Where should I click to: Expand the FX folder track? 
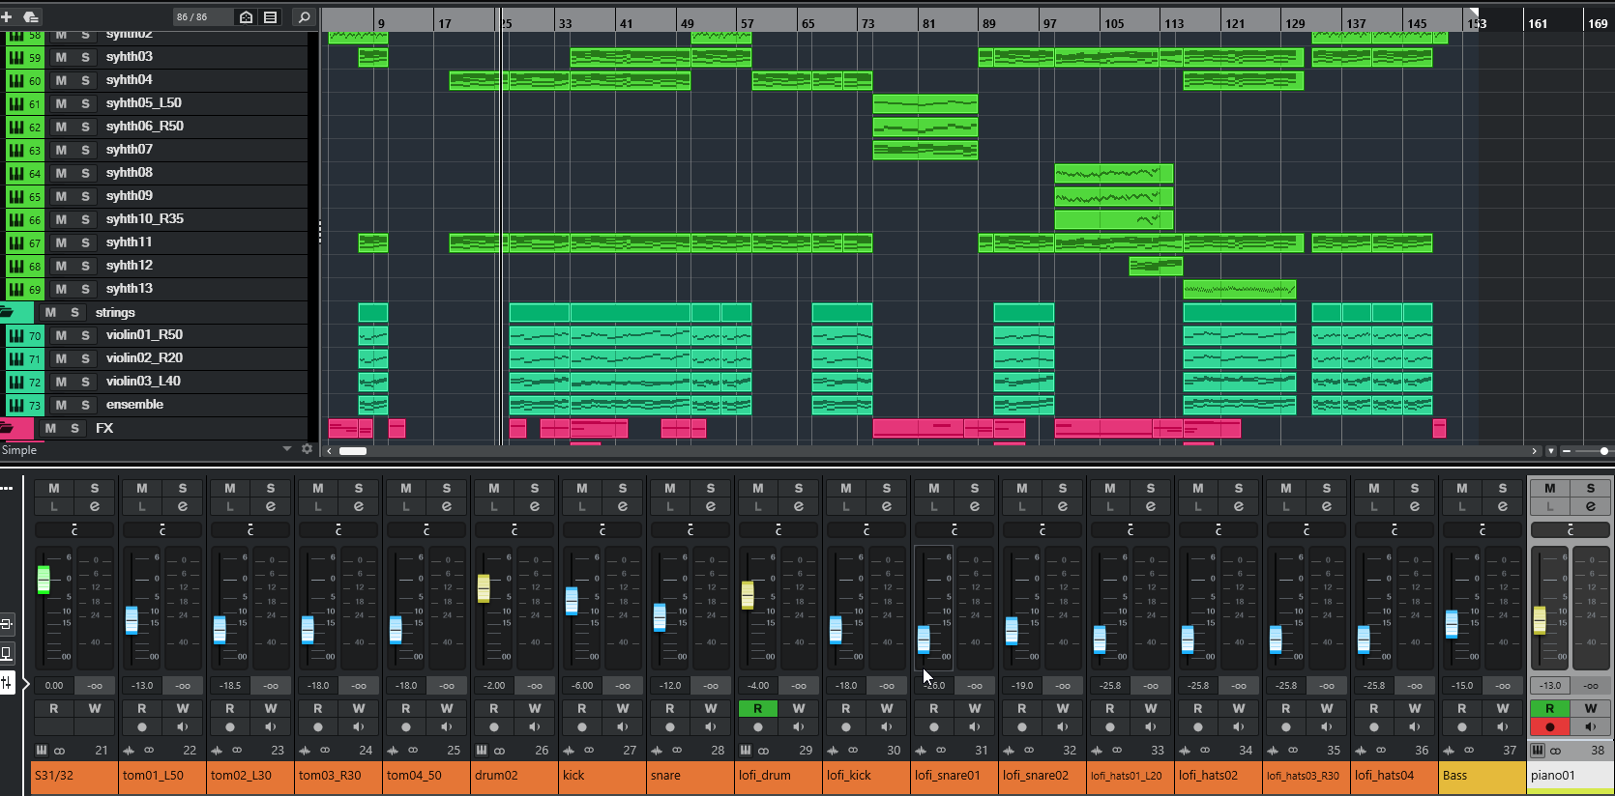pyautogui.click(x=8, y=428)
